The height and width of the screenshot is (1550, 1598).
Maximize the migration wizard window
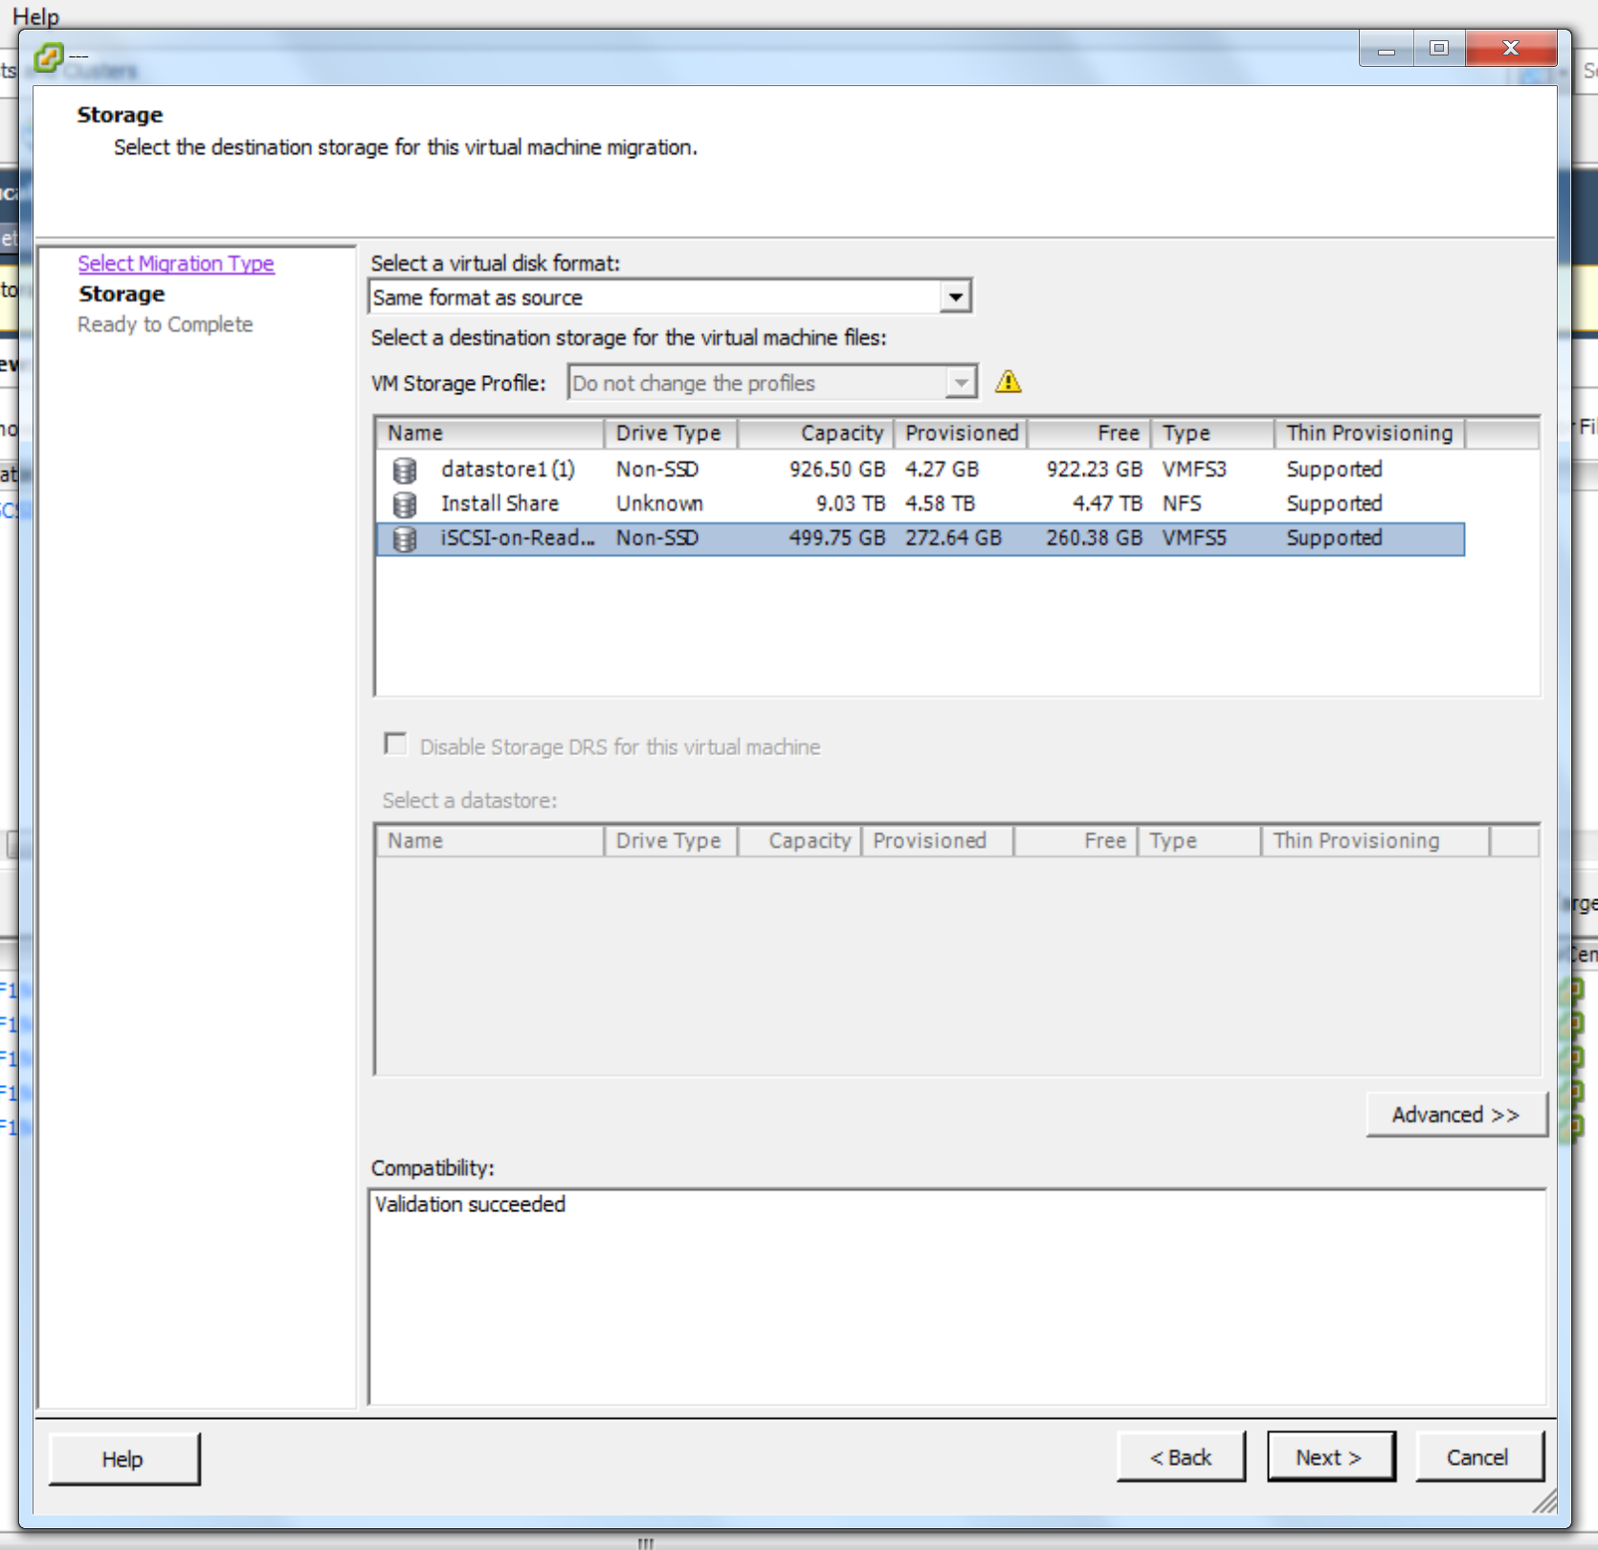(x=1438, y=48)
